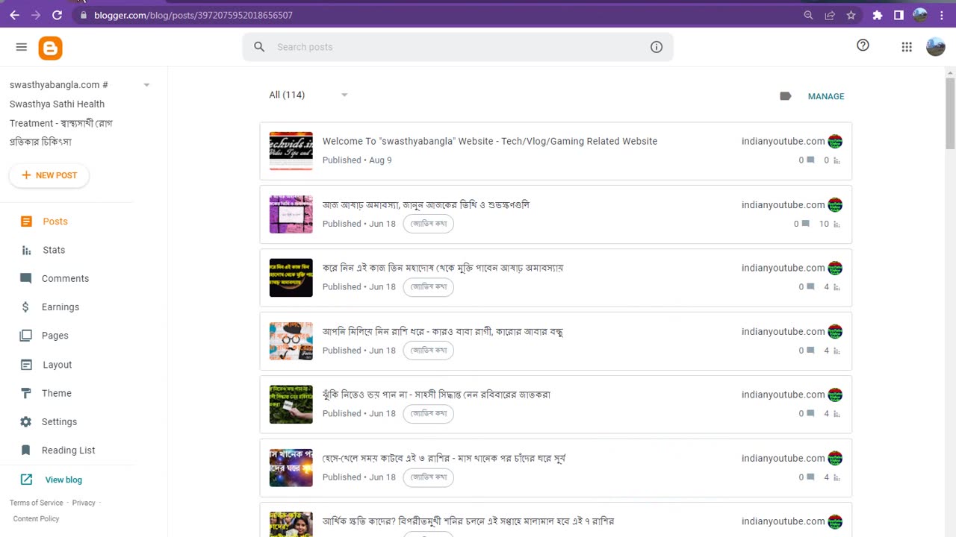The image size is (956, 537).
Task: Open Reading List in sidebar
Action: click(x=67, y=450)
